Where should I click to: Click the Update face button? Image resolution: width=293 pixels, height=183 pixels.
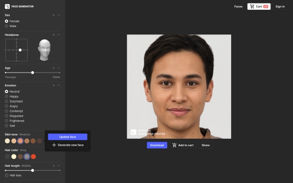point(68,137)
